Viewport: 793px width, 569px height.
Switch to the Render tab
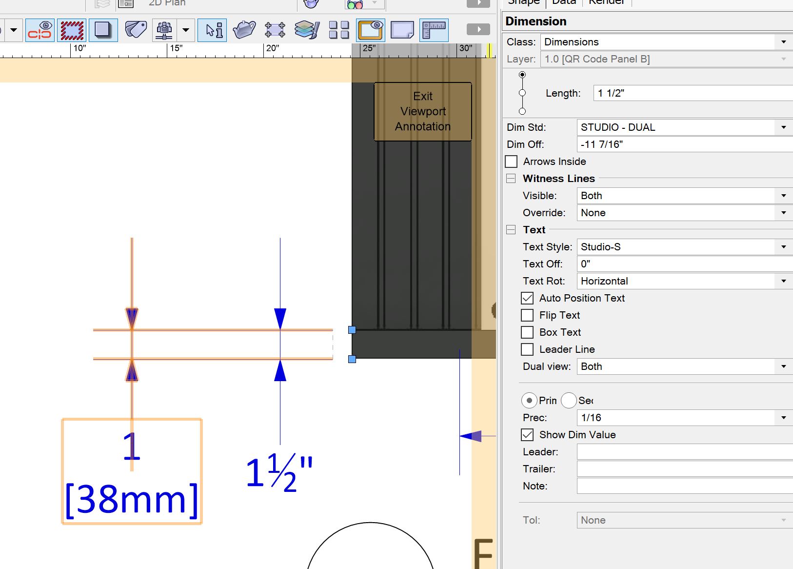(x=606, y=2)
